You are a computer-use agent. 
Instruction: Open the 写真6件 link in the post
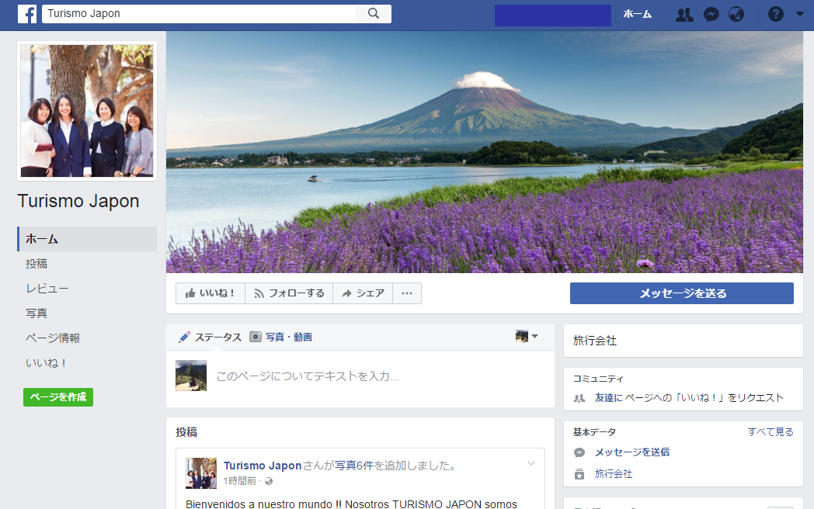pos(354,466)
